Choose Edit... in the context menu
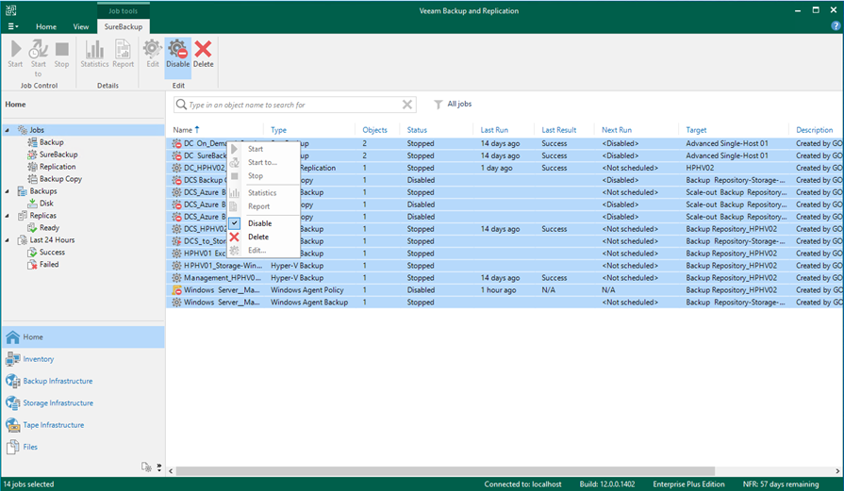The image size is (844, 491). (263, 250)
